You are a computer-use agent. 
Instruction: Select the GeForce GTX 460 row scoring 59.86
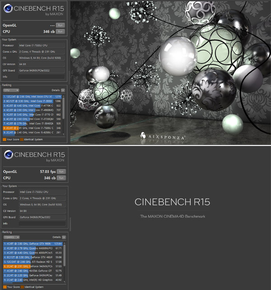[33, 257]
